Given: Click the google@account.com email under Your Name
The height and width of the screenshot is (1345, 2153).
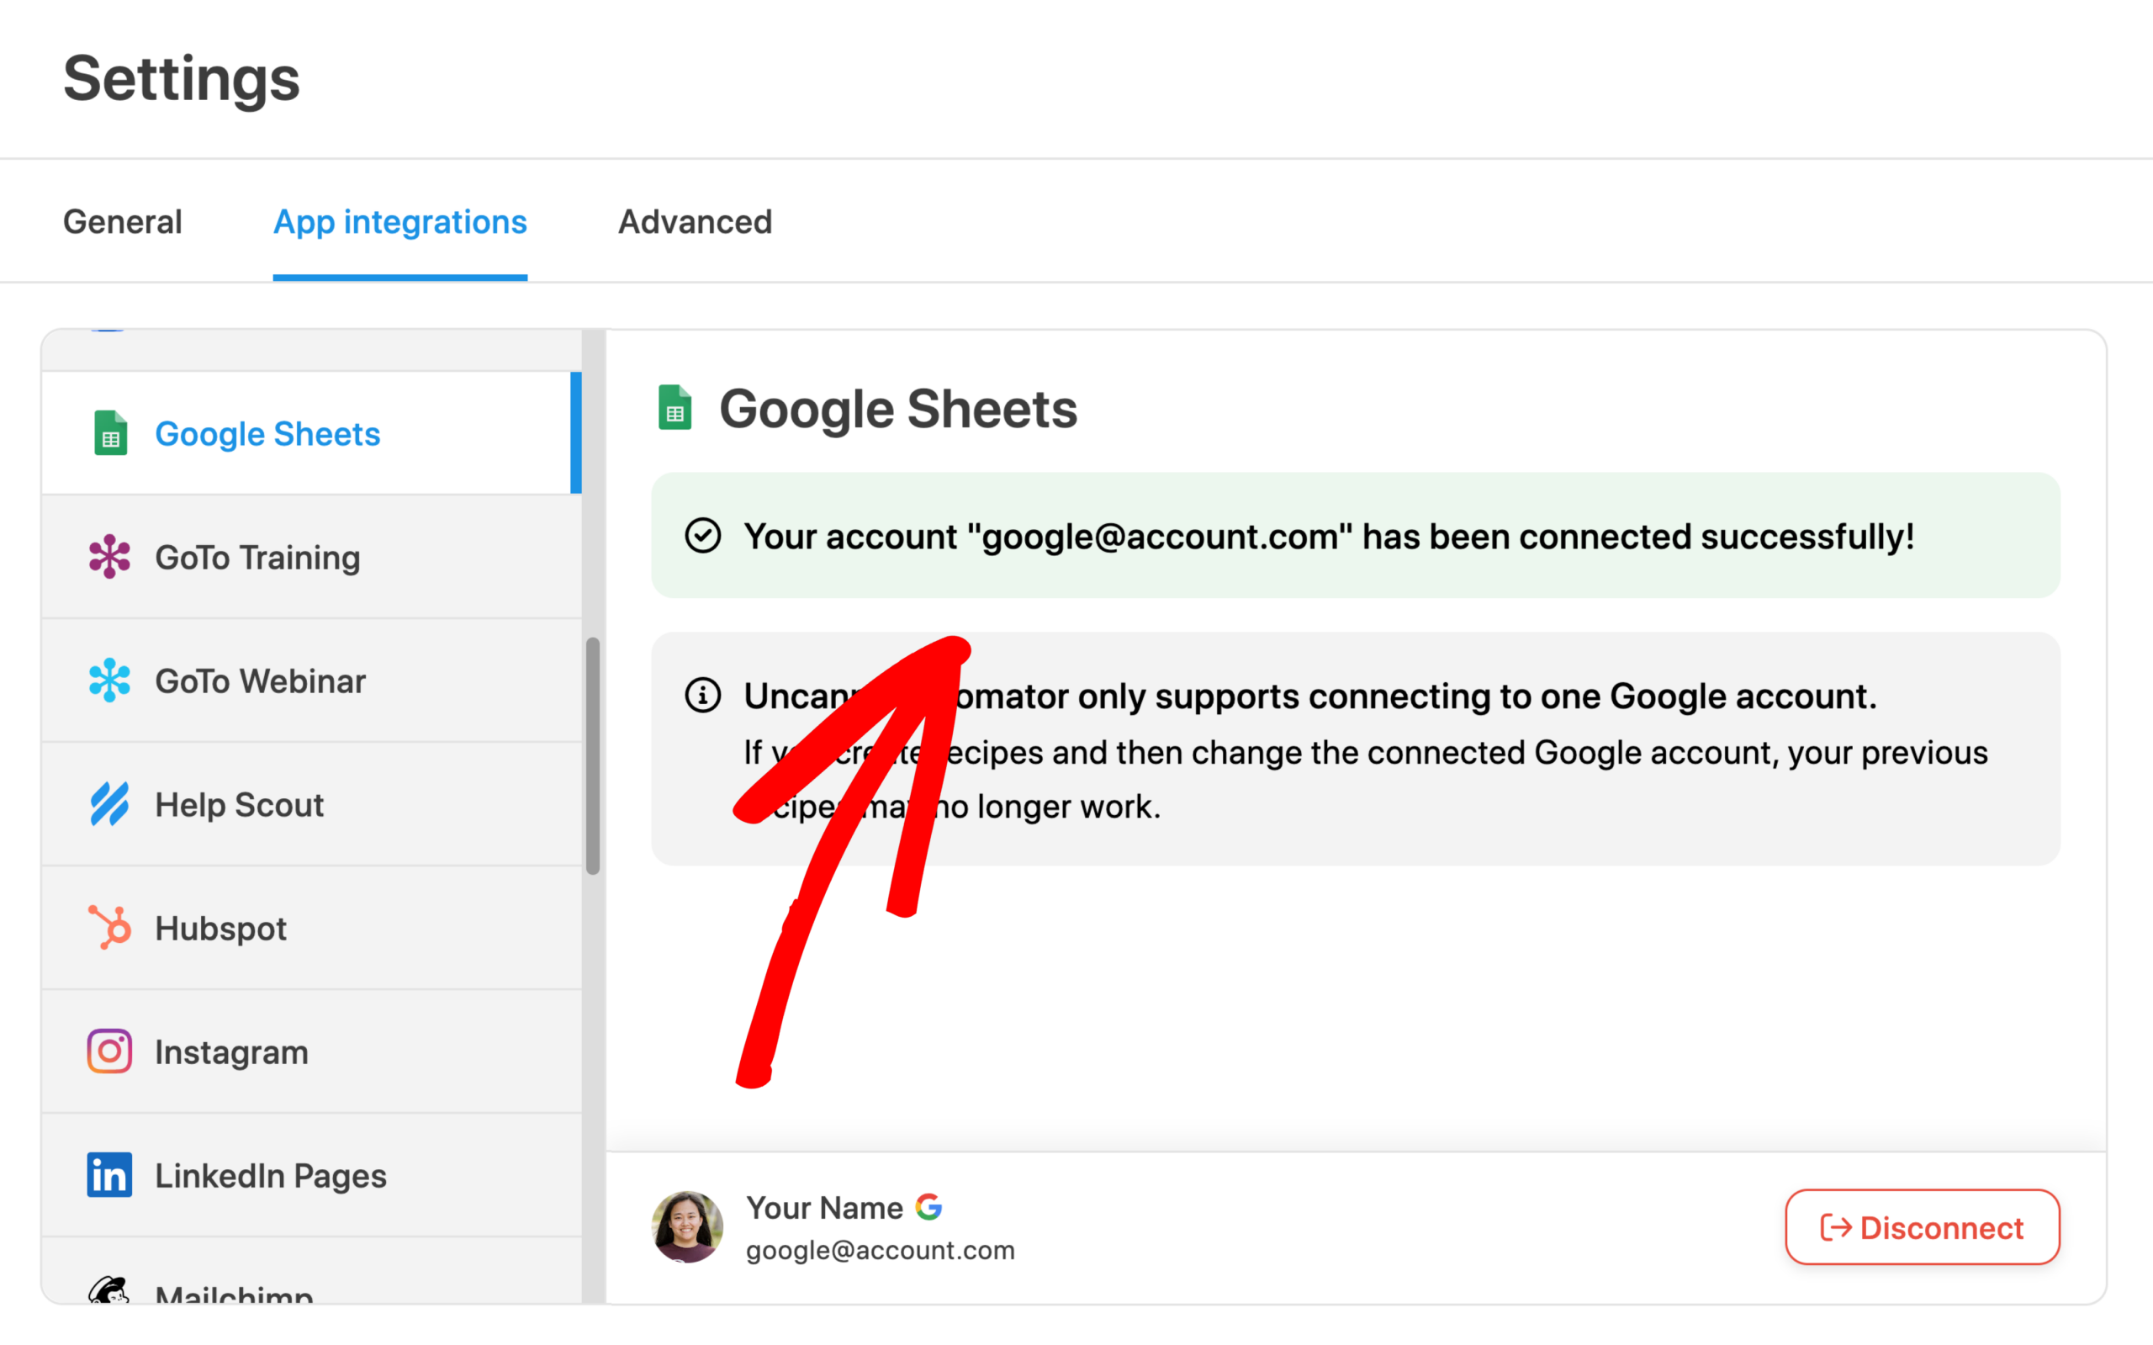Looking at the screenshot, I should tap(880, 1250).
